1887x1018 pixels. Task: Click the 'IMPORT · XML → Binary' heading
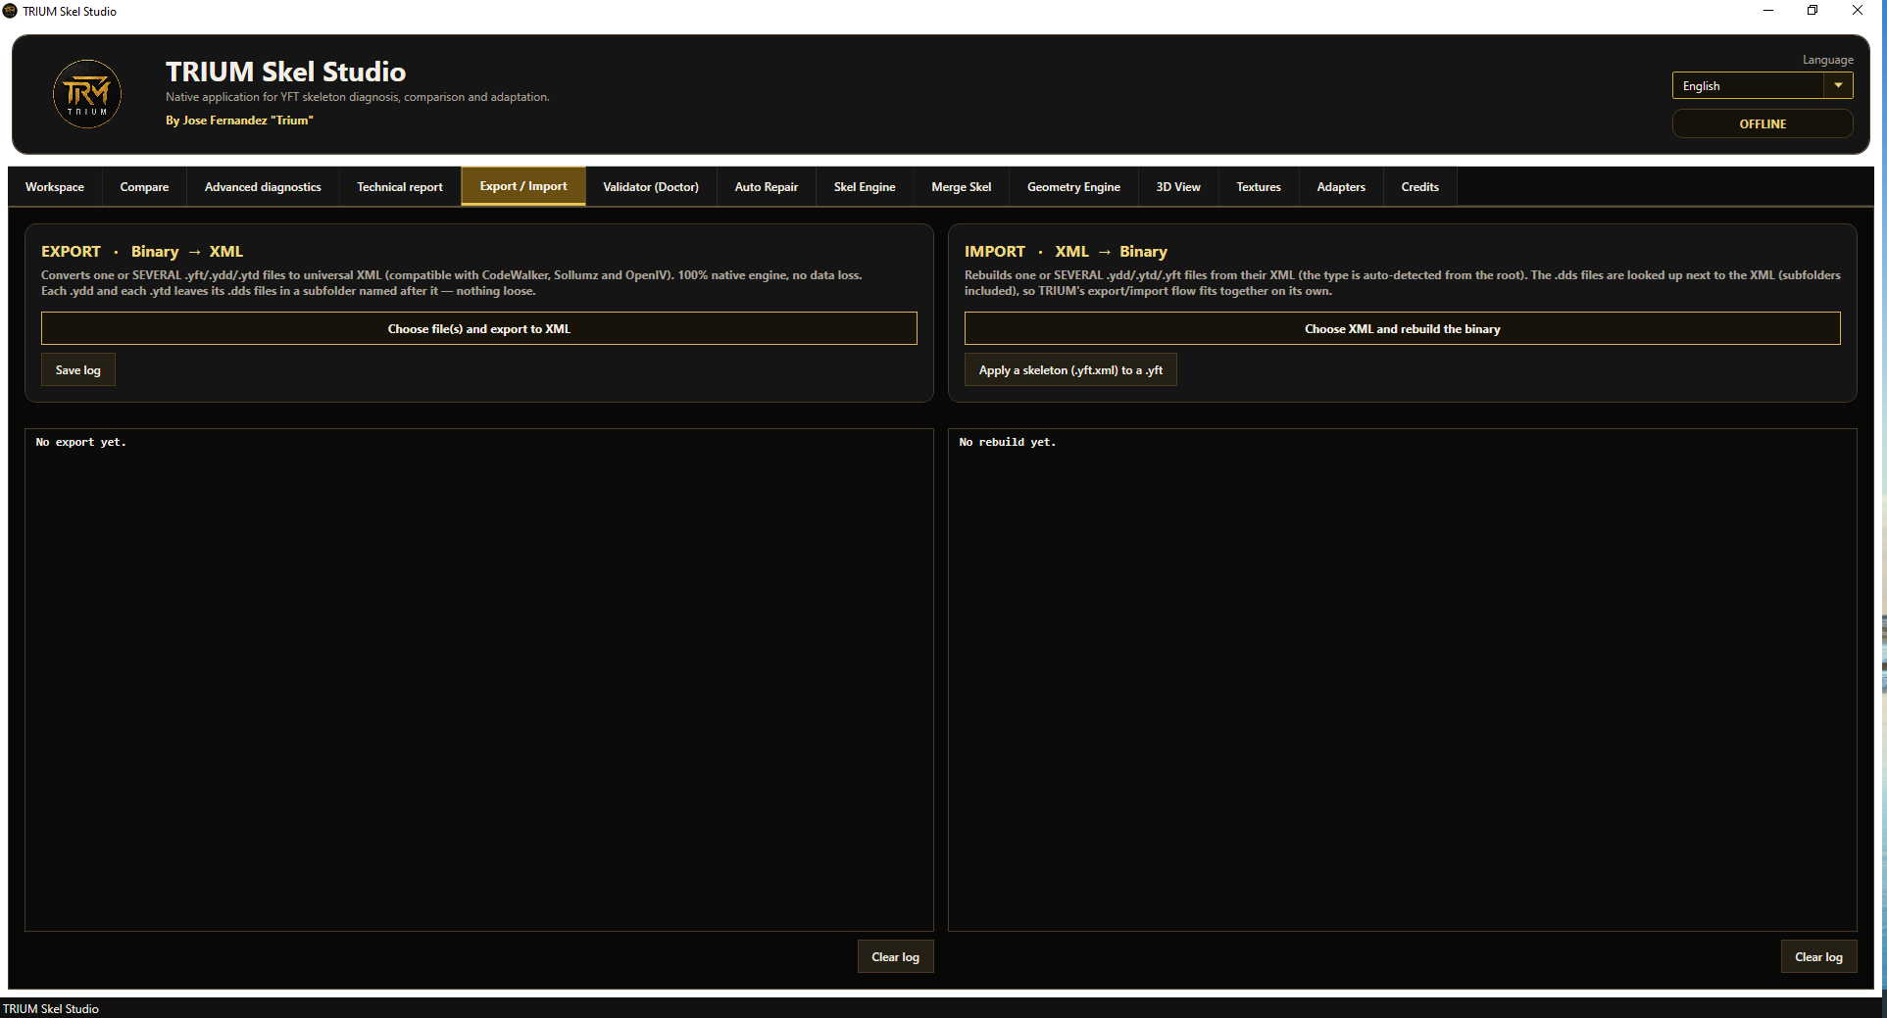(1066, 251)
